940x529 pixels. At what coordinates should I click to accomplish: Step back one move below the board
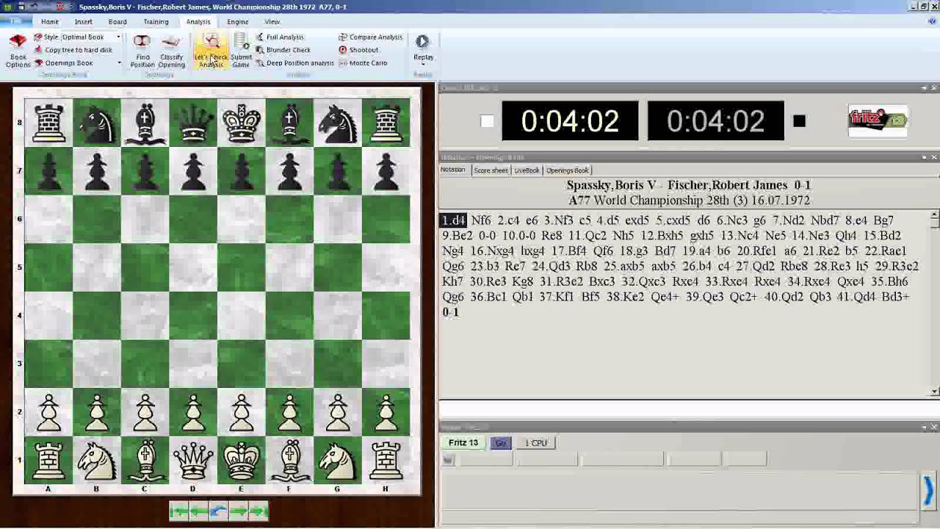click(x=198, y=511)
